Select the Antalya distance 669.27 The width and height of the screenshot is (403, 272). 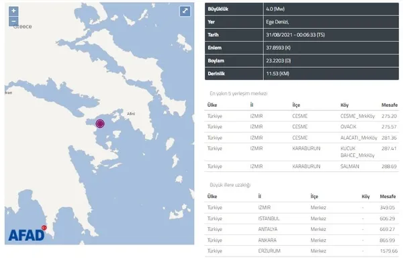pos(388,229)
